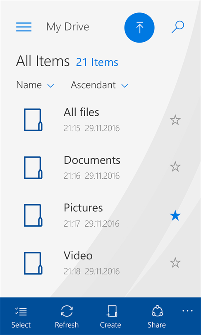Expand the Name sort-by dropdown
Viewport: 201px width, 335px height.
[35, 85]
